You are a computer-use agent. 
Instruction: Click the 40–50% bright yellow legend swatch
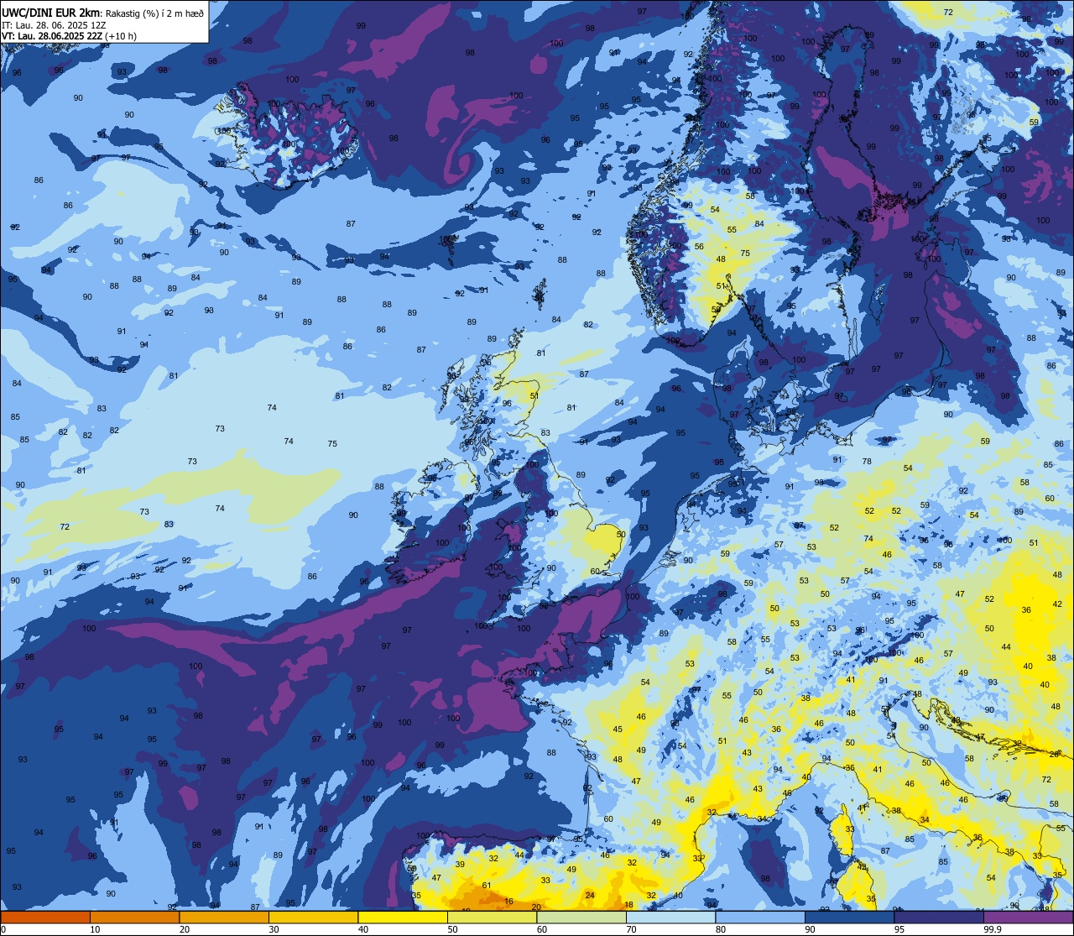[403, 918]
